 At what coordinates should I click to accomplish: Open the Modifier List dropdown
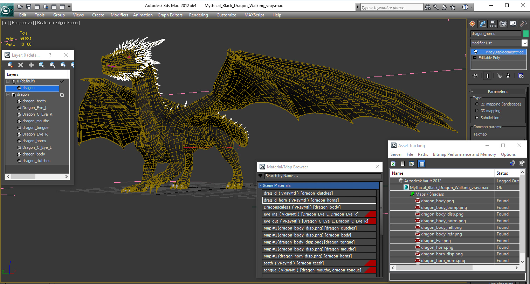pyautogui.click(x=524, y=43)
